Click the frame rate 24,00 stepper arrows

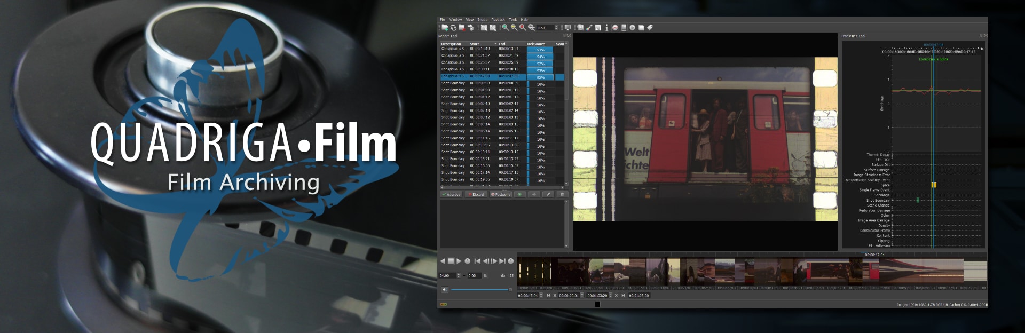[x=458, y=276]
